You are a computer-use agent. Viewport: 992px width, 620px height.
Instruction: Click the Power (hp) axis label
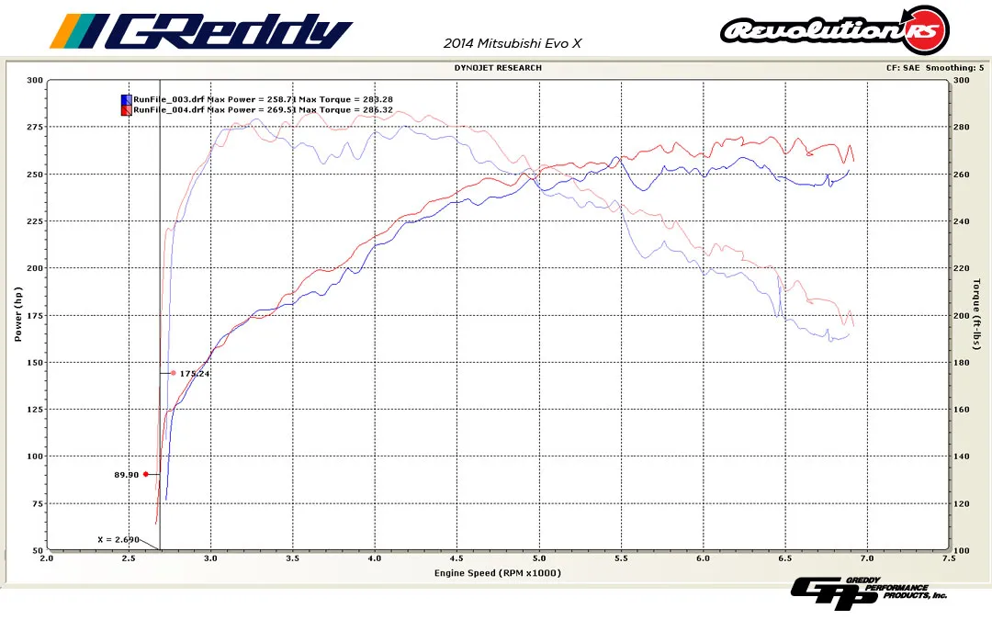pyautogui.click(x=17, y=314)
